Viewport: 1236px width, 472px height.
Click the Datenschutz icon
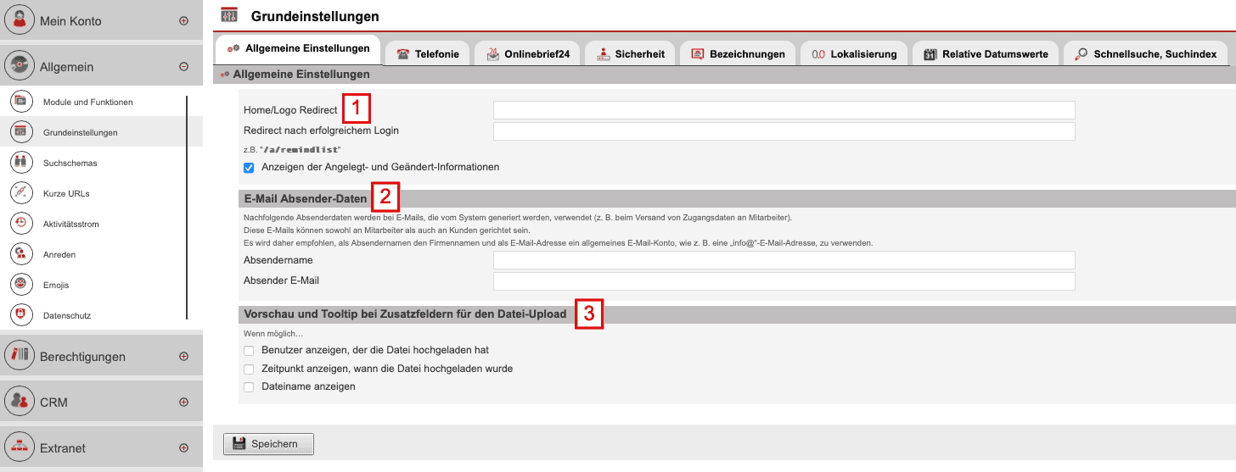(x=20, y=315)
